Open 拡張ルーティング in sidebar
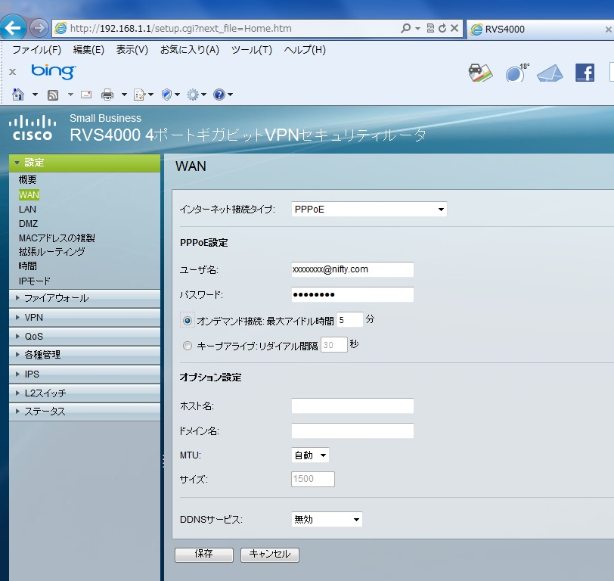Image resolution: width=614 pixels, height=581 pixels. point(51,251)
